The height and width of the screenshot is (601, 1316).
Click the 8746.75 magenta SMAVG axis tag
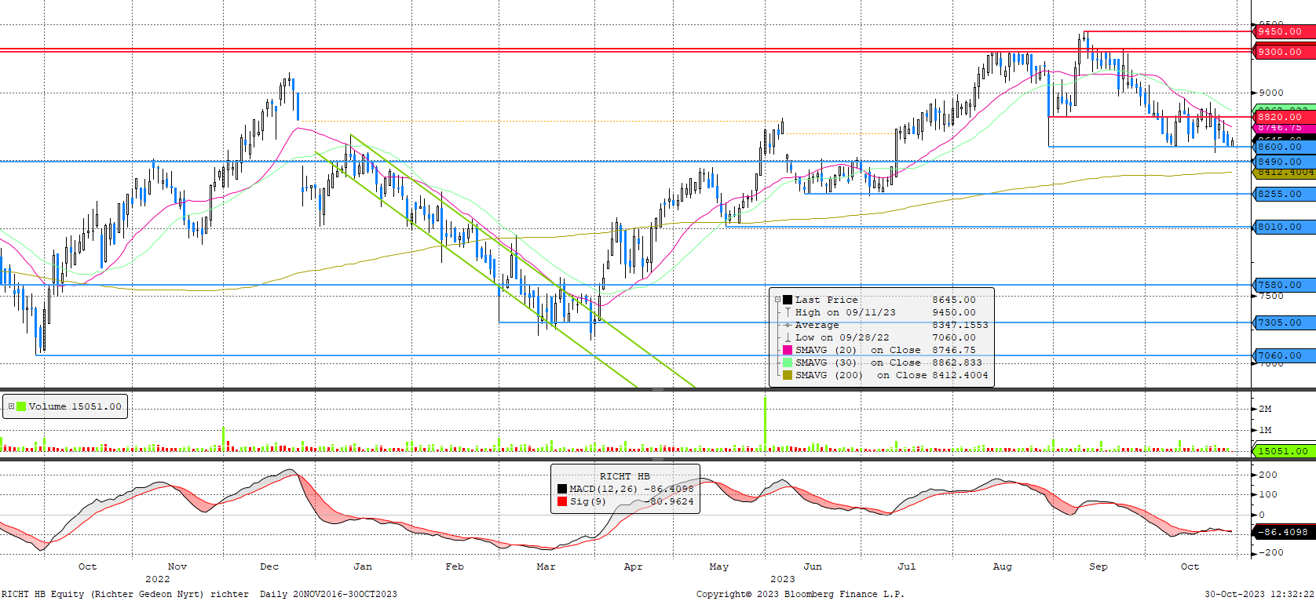coord(1283,127)
